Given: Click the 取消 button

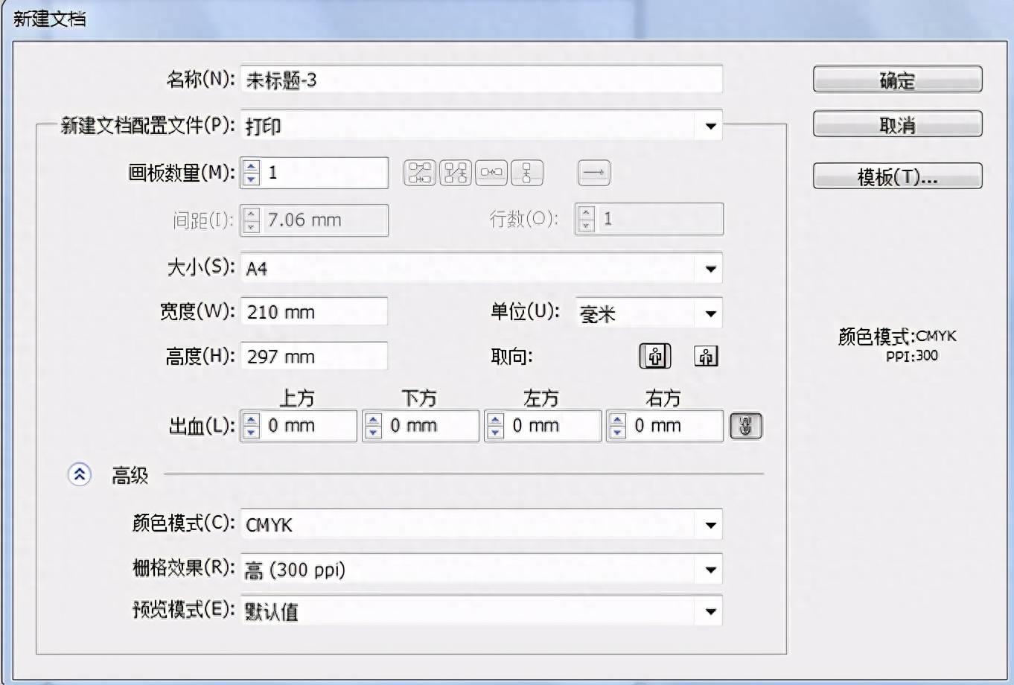Looking at the screenshot, I should pyautogui.click(x=897, y=125).
